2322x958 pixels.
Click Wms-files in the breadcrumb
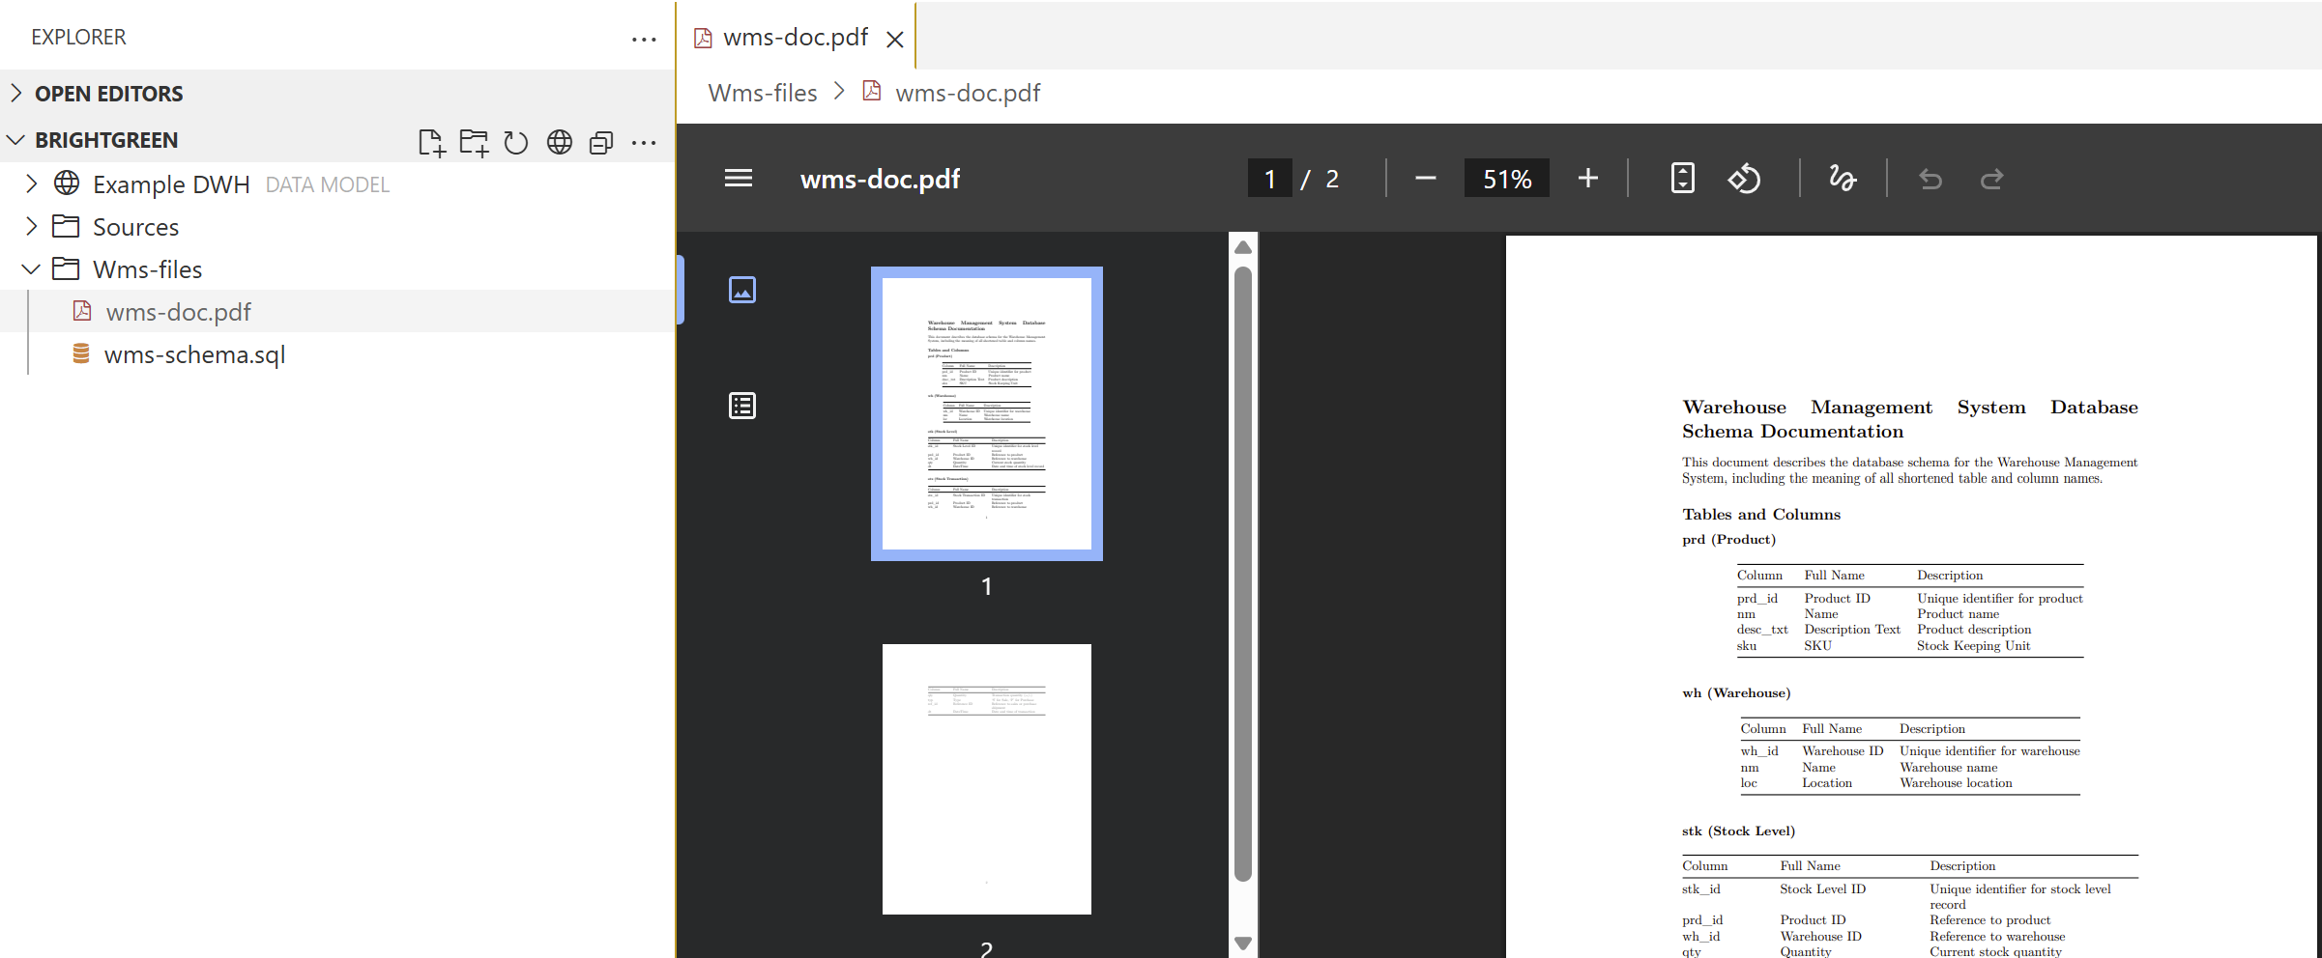click(x=762, y=93)
